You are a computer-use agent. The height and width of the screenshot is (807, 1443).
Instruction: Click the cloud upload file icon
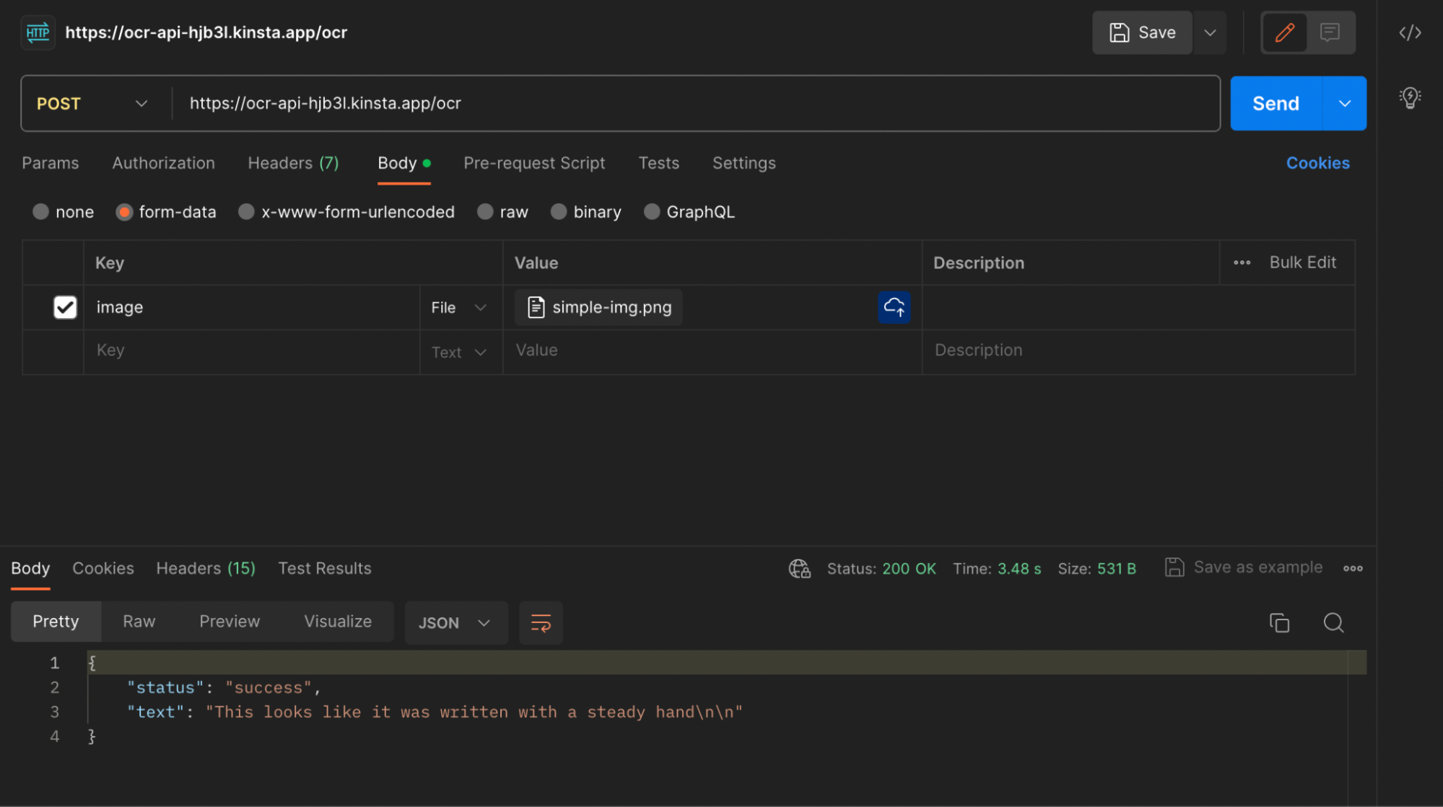(894, 307)
